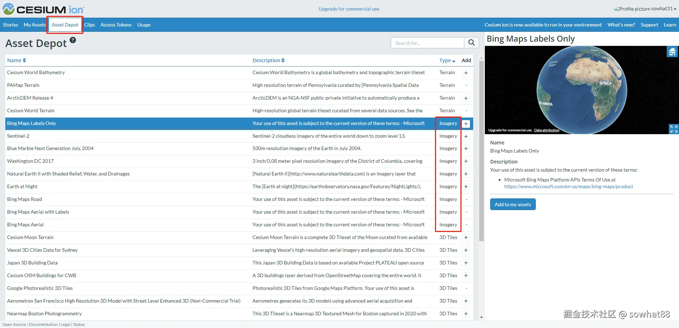Switch to the My Assets tab
This screenshot has width=679, height=328.
[x=35, y=25]
